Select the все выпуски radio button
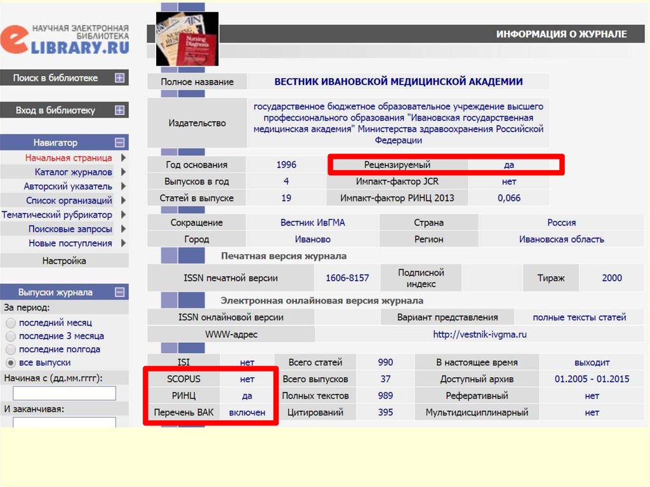The image size is (650, 487). tap(10, 363)
